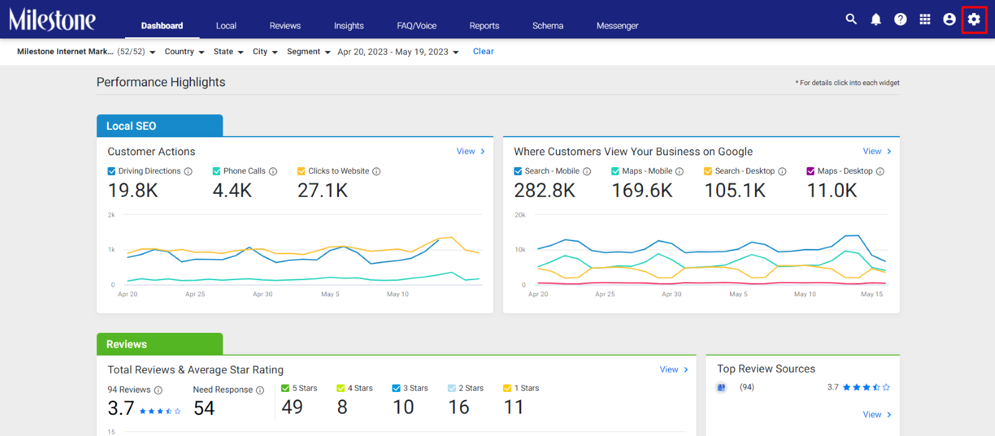The image size is (995, 436).
Task: Toggle the Maps - Desktop checkbox
Action: [x=810, y=171]
